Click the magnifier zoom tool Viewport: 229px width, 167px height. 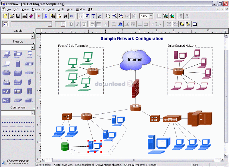point(108,16)
